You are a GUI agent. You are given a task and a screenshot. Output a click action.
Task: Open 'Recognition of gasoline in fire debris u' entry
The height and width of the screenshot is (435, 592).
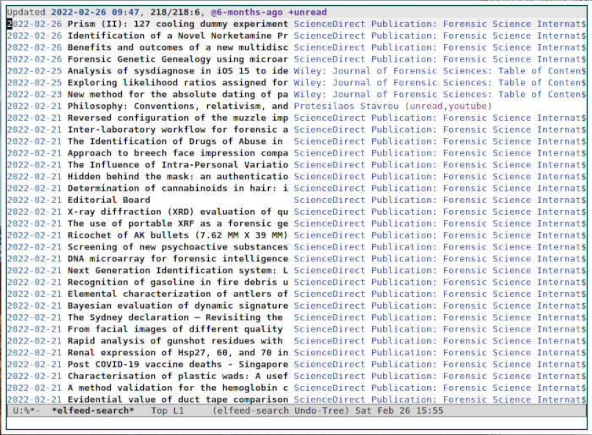click(x=178, y=282)
